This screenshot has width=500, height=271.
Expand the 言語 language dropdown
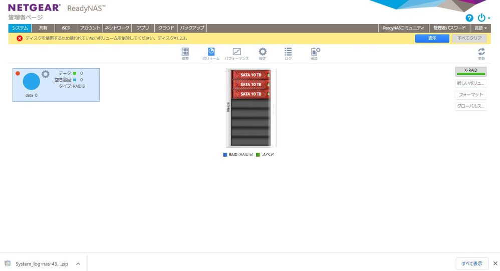tap(480, 28)
